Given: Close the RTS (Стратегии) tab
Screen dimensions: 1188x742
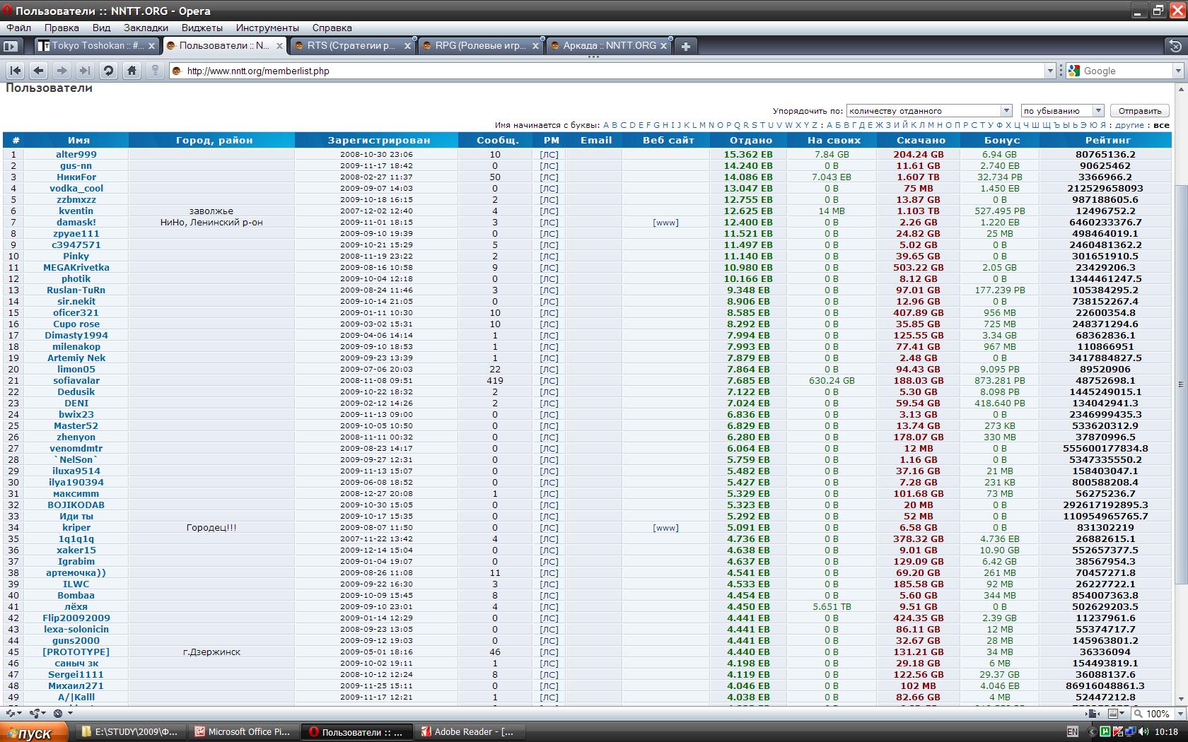Looking at the screenshot, I should click(x=407, y=46).
